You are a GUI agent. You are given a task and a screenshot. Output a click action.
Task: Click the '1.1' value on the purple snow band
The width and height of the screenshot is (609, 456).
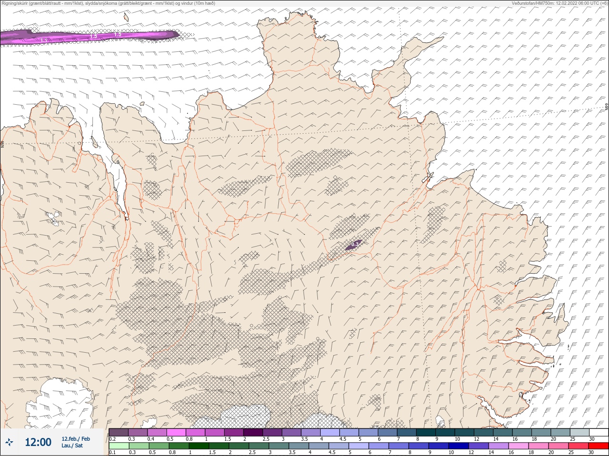coord(43,40)
